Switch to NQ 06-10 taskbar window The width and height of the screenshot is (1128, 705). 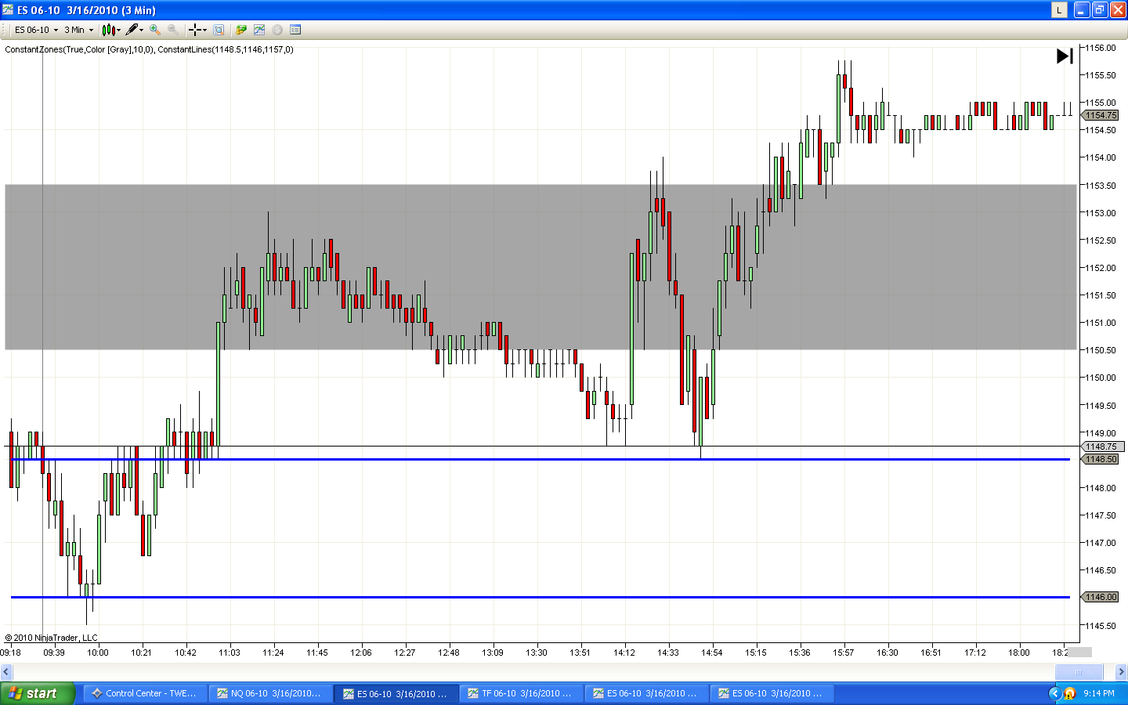tap(271, 693)
